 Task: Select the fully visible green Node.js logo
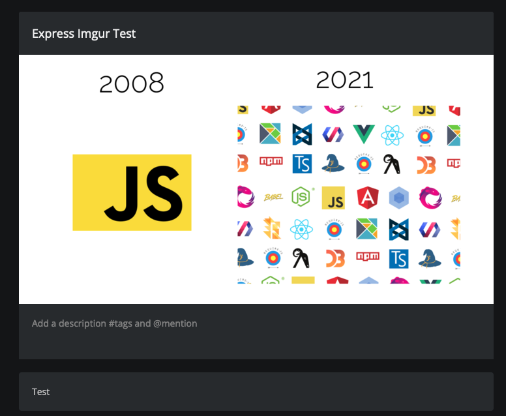click(x=301, y=196)
